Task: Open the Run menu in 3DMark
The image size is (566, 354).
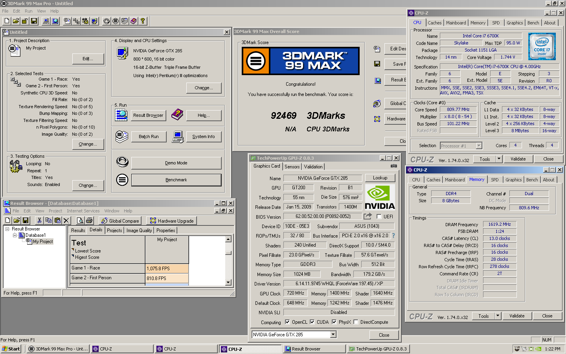Action: [29, 11]
